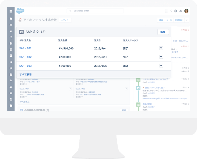Open Feed pulse icon in sidebar
This screenshot has height=159, width=197.
click(11, 81)
